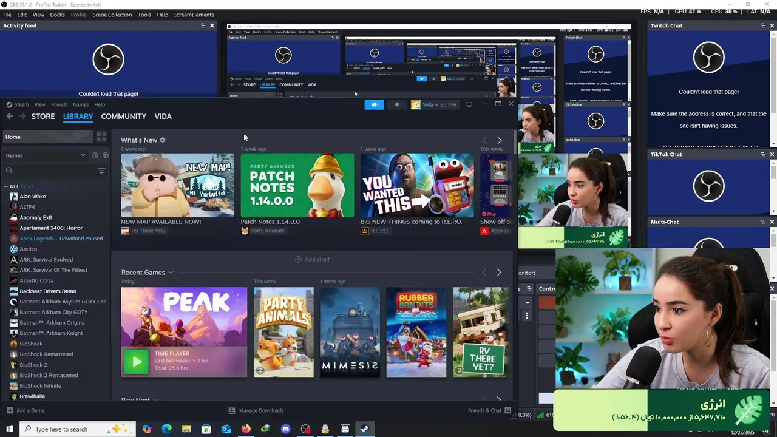Open the VIDA profile tab
Image resolution: width=777 pixels, height=437 pixels.
[163, 116]
